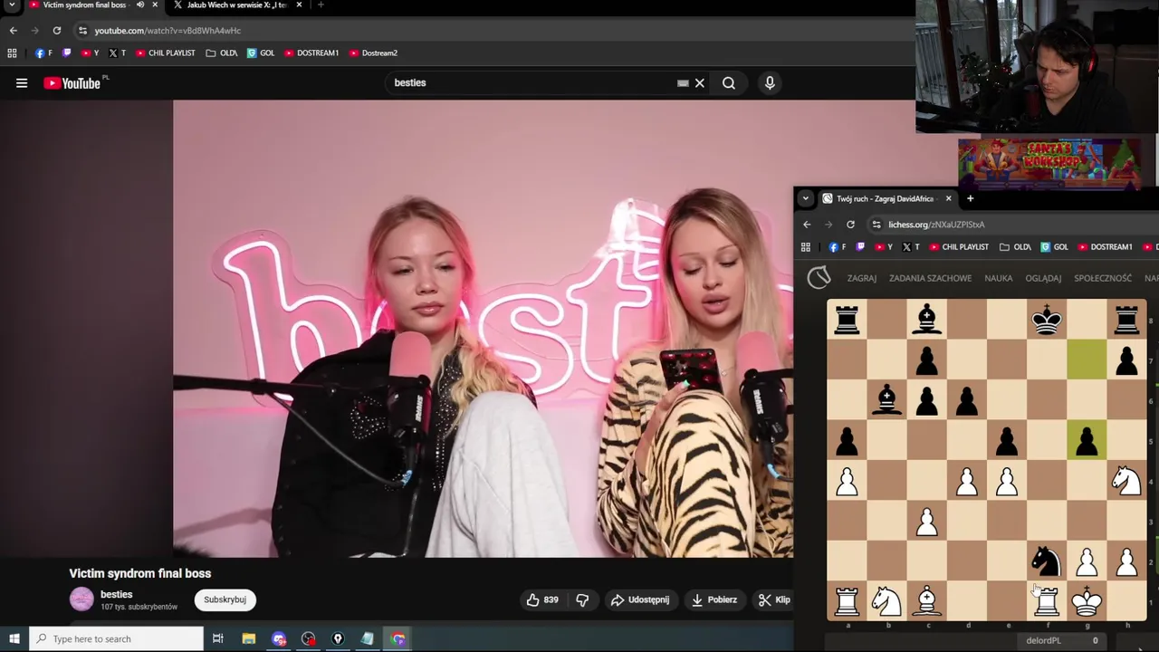Switch to Jakub Wiech X tab
The height and width of the screenshot is (652, 1159).
coord(235,5)
